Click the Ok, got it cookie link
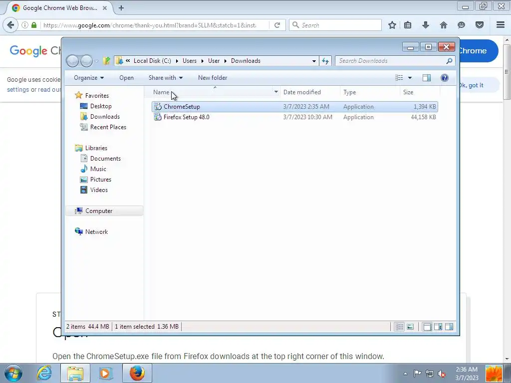511x383 pixels. pyautogui.click(x=471, y=85)
